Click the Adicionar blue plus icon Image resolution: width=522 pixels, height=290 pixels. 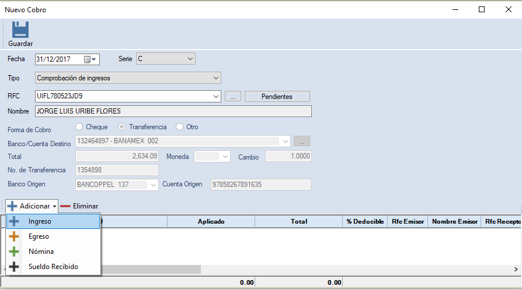pos(12,206)
